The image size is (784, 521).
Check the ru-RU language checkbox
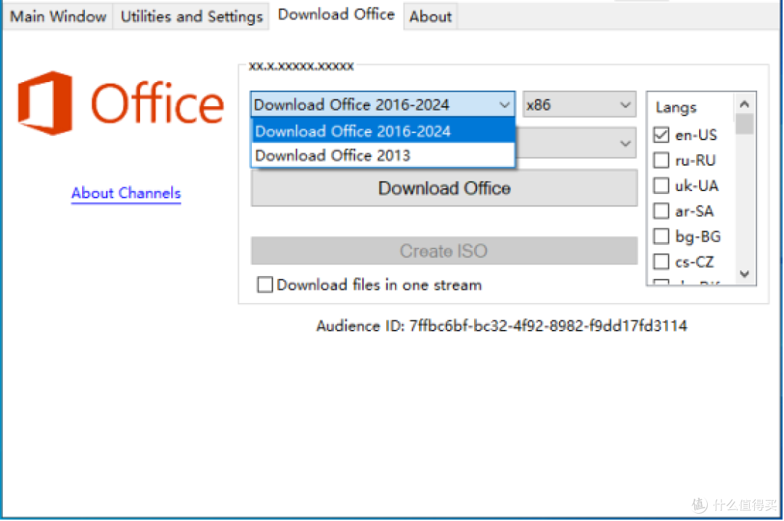(x=661, y=160)
